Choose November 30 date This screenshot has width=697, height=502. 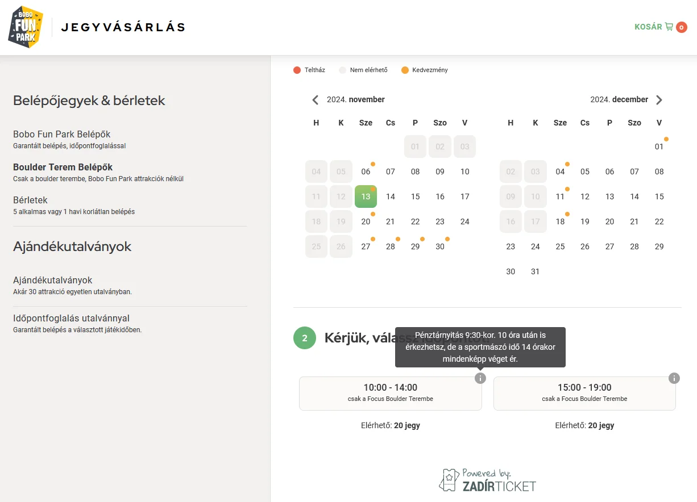click(x=440, y=246)
